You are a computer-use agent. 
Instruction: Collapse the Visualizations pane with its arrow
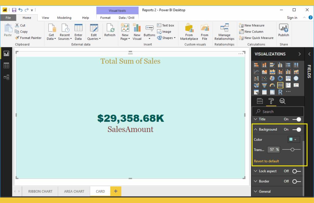click(x=300, y=54)
